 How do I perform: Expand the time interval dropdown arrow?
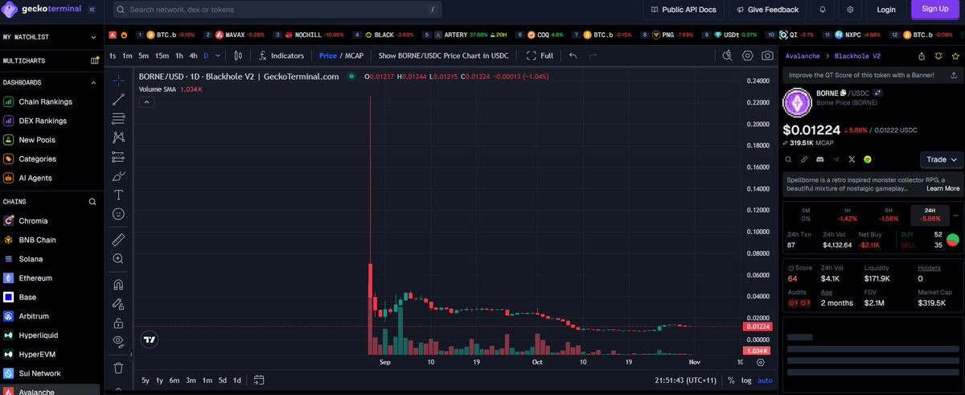coord(218,56)
